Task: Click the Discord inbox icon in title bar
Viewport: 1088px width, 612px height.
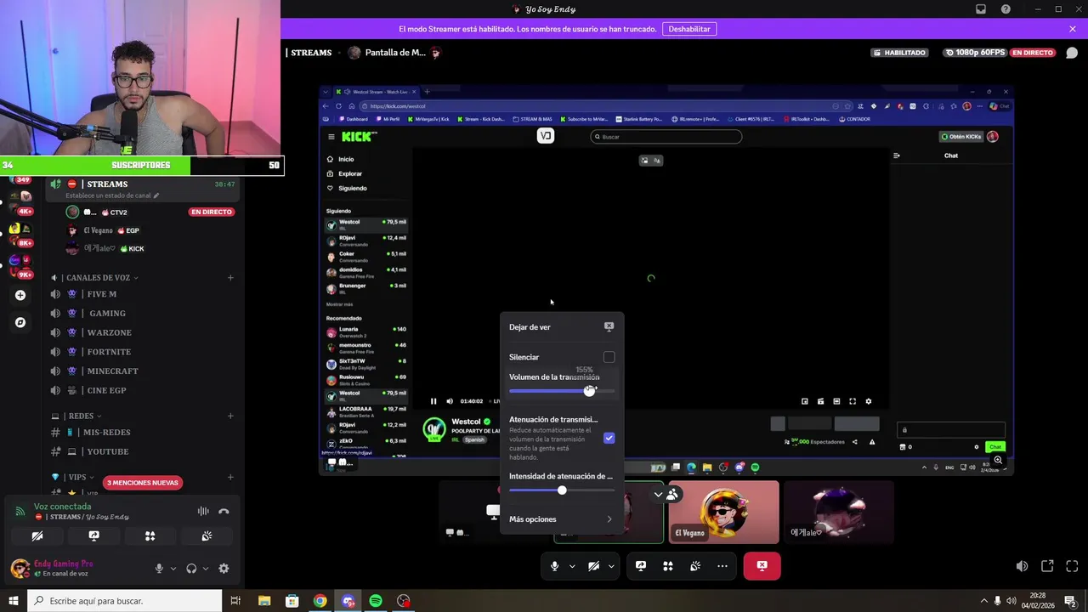Action: pos(981,9)
